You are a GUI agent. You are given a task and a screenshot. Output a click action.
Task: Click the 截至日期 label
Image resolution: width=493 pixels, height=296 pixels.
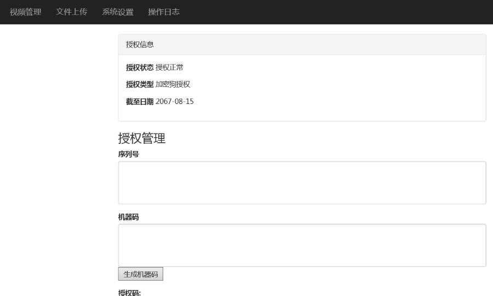[x=140, y=101]
